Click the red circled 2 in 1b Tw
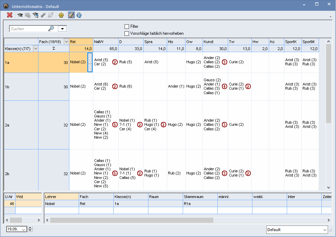The width and height of the screenshot is (336, 237). (248, 87)
